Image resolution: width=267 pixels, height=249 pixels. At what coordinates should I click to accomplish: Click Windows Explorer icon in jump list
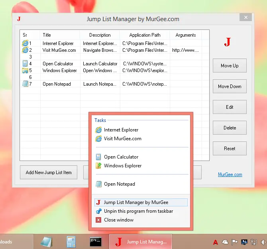click(x=98, y=166)
